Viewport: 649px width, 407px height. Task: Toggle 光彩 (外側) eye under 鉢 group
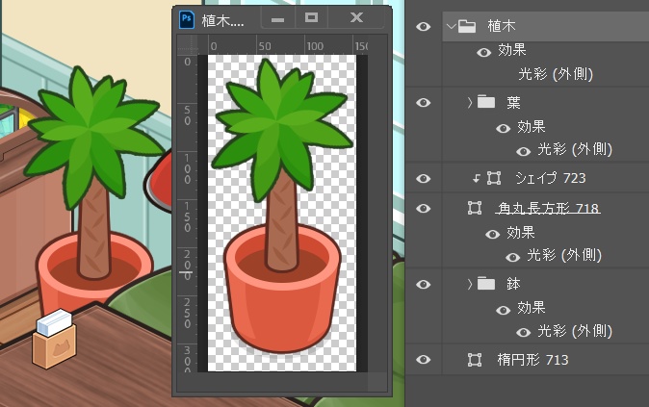[523, 333]
